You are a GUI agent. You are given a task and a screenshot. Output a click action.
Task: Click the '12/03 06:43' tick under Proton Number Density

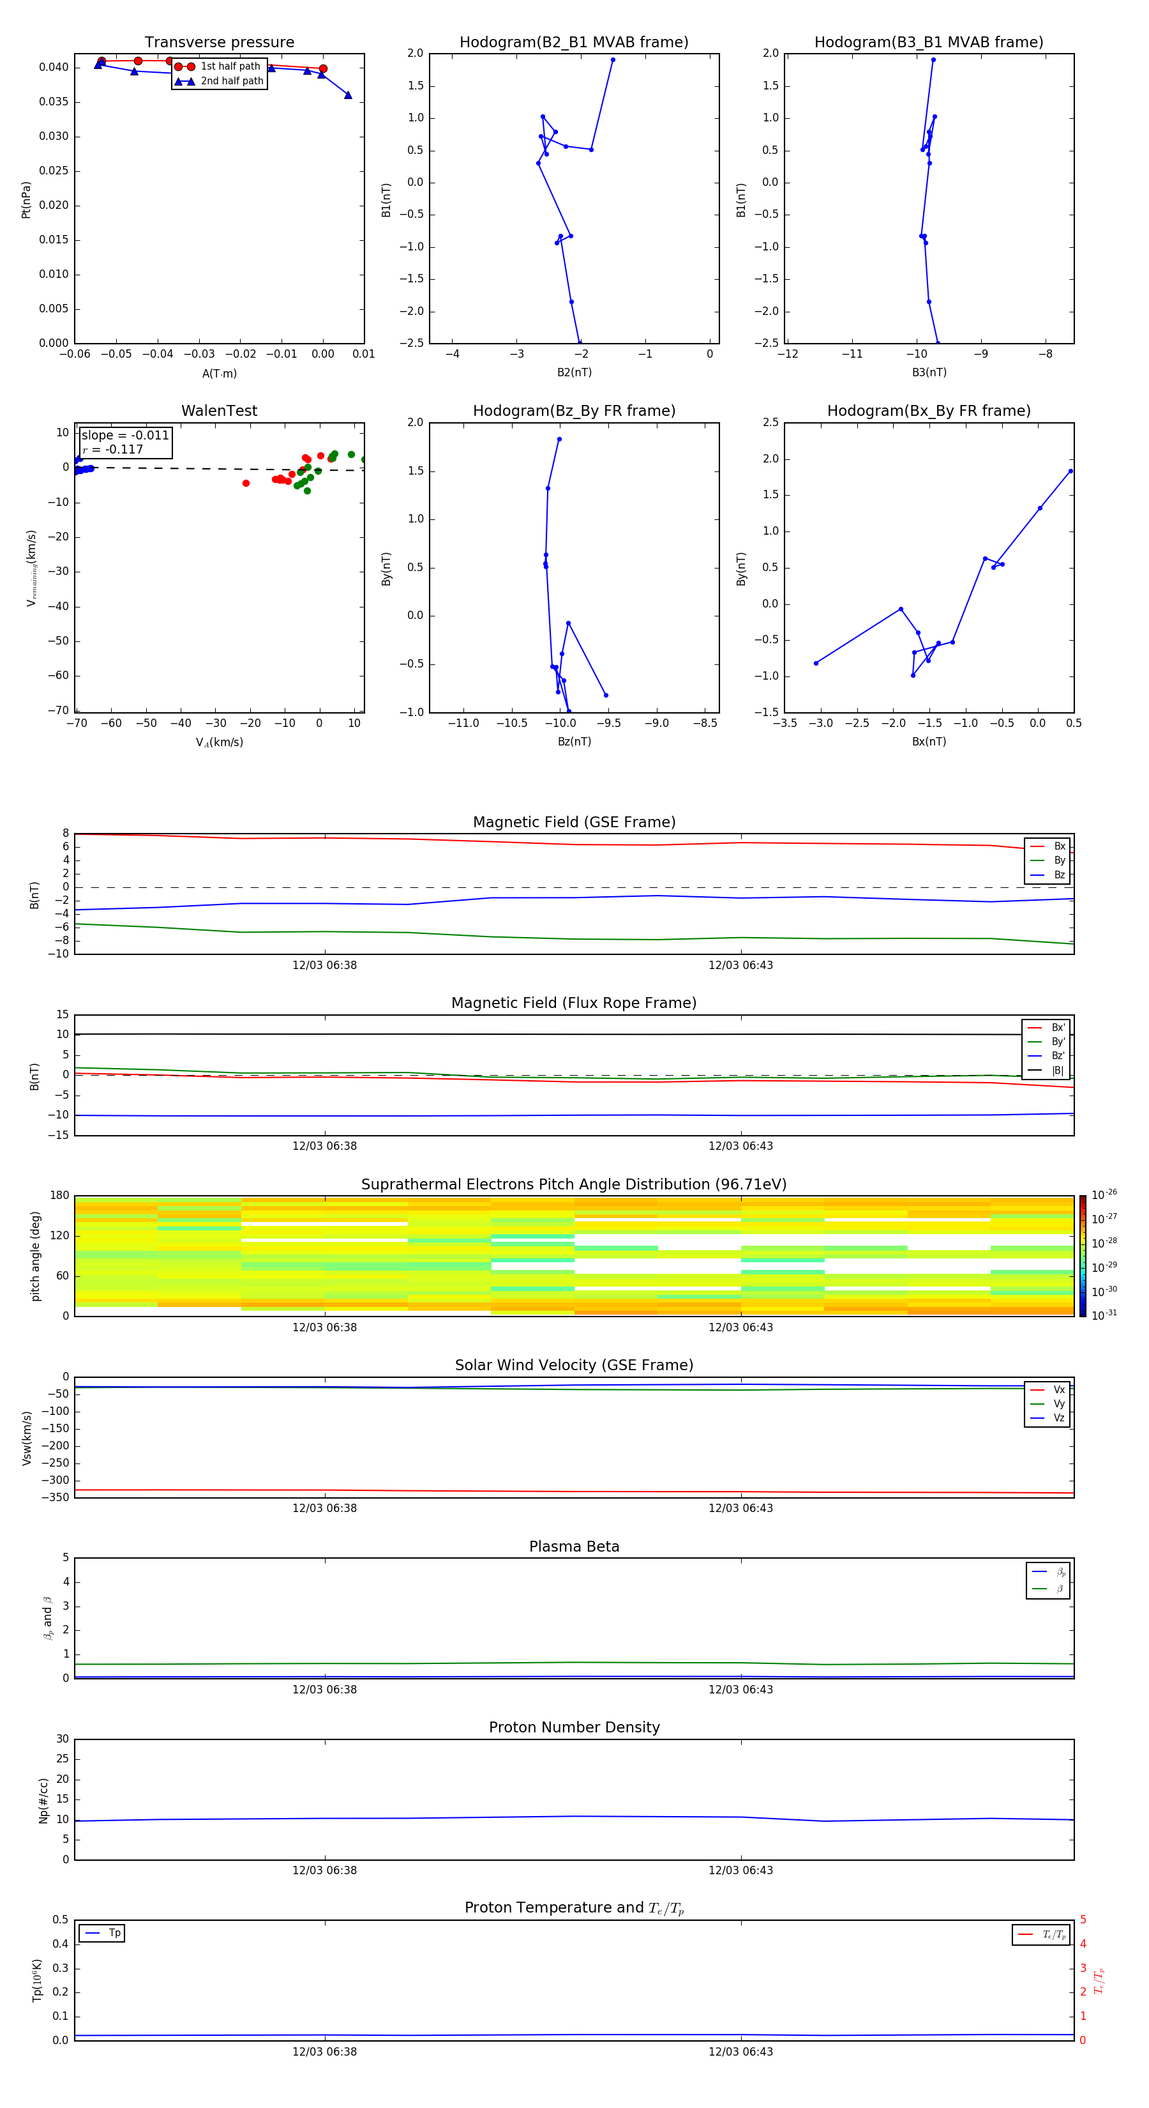[x=741, y=1870]
